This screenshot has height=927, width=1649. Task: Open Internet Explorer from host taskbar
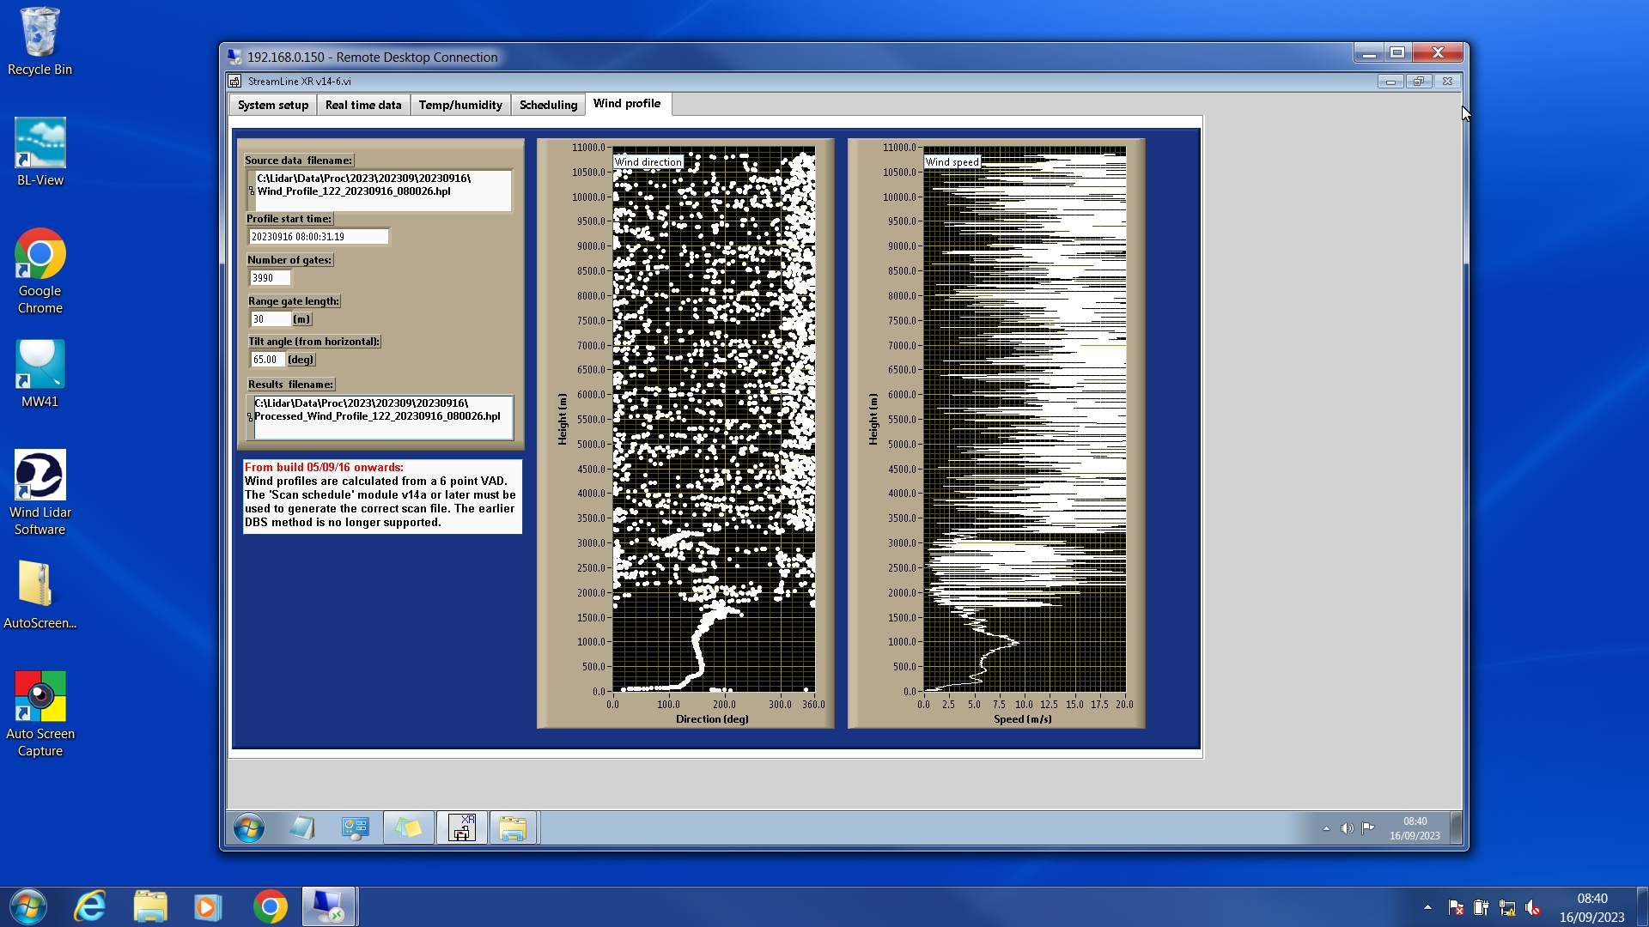click(x=90, y=906)
